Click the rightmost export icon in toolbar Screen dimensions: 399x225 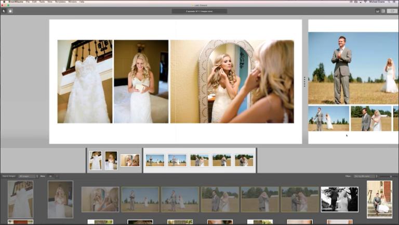(x=391, y=11)
